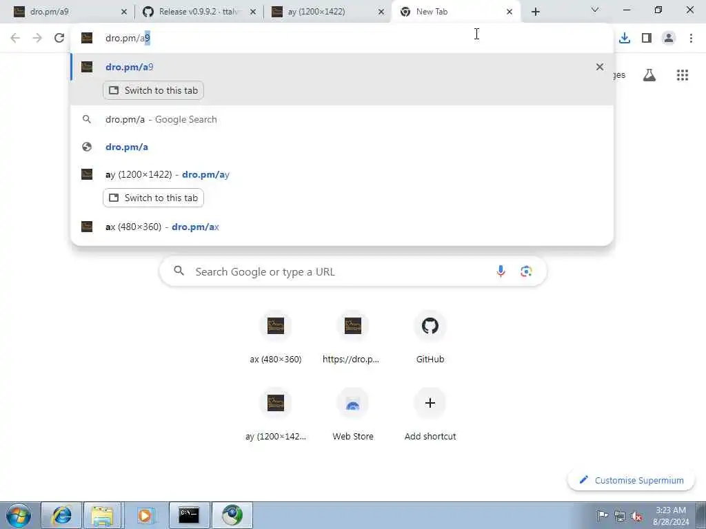The image size is (706, 529).
Task: Open the Action Center flag icon
Action: pyautogui.click(x=603, y=515)
